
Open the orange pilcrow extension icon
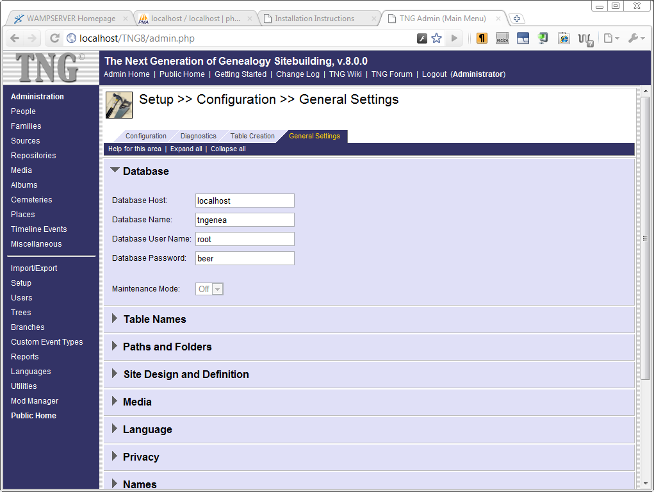click(482, 38)
